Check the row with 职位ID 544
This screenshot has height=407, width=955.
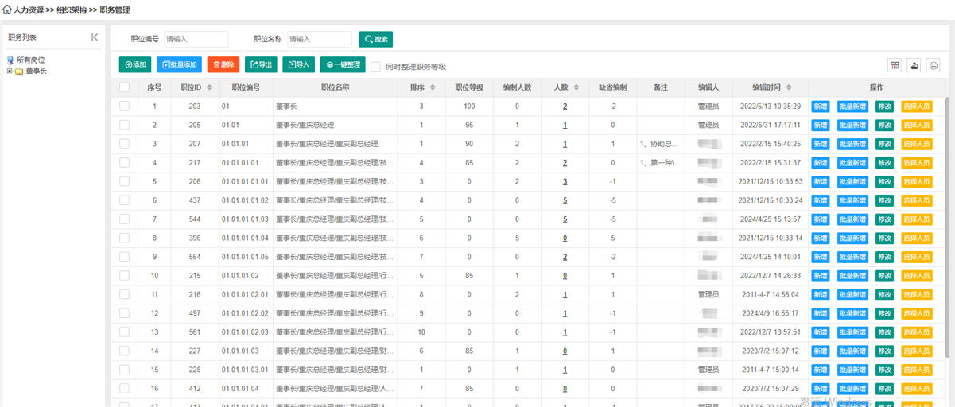(x=125, y=219)
